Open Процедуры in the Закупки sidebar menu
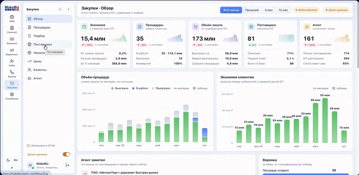This screenshot has height=175, width=359. 49,27
